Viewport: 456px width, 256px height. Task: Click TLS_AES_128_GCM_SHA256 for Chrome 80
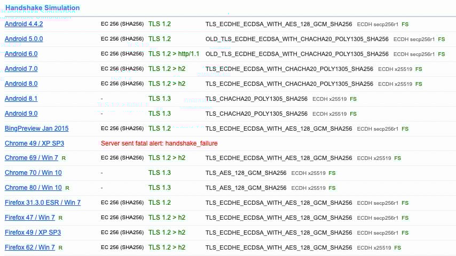pyautogui.click(x=246, y=188)
